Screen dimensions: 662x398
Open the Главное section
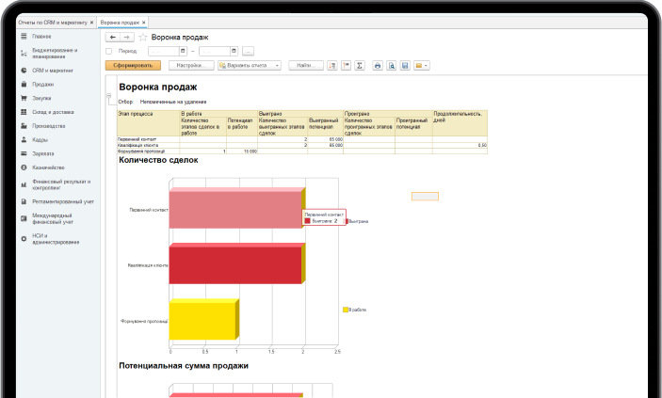(41, 37)
